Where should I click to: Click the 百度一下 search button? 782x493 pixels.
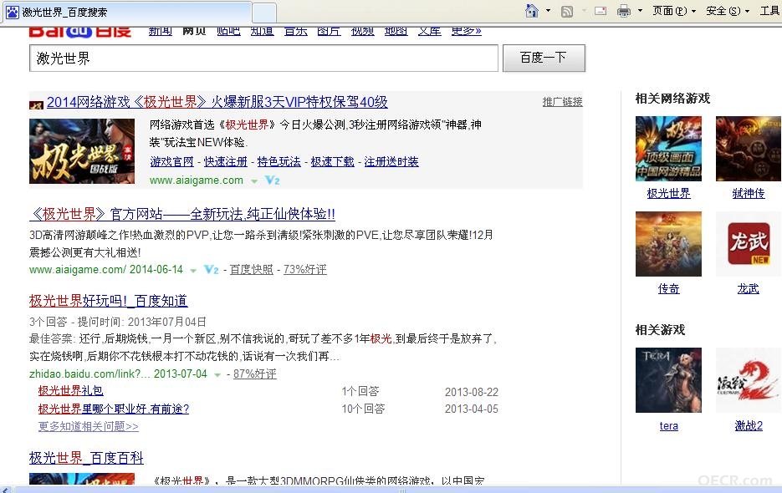pos(544,58)
